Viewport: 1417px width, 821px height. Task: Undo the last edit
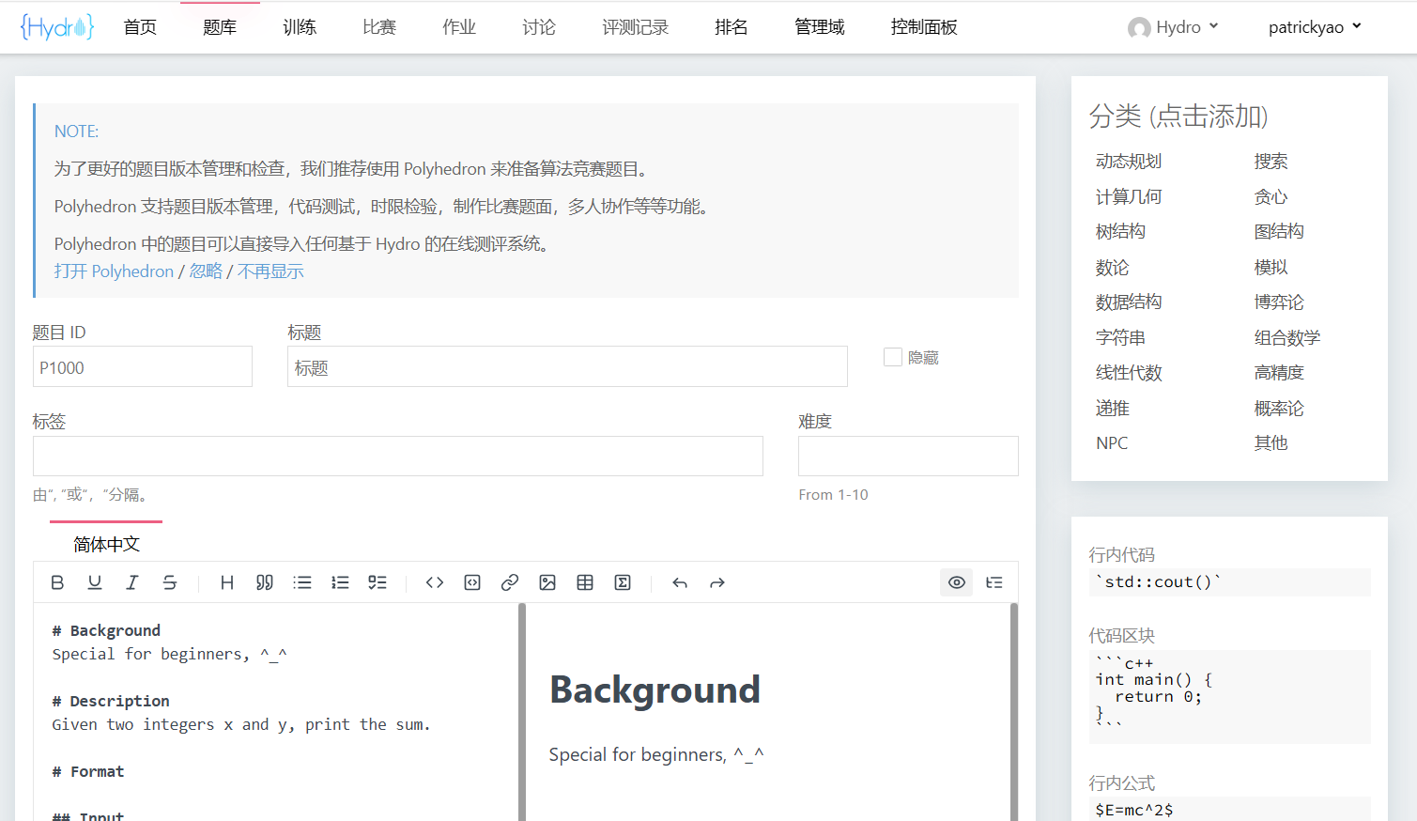click(x=680, y=582)
